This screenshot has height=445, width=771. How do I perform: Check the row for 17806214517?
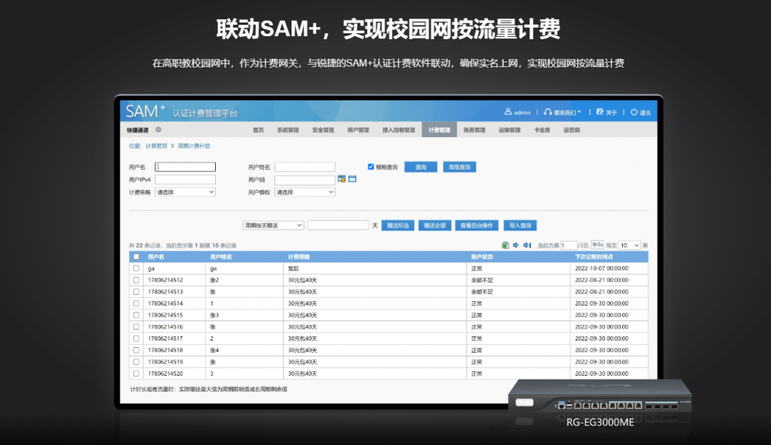[x=136, y=339]
